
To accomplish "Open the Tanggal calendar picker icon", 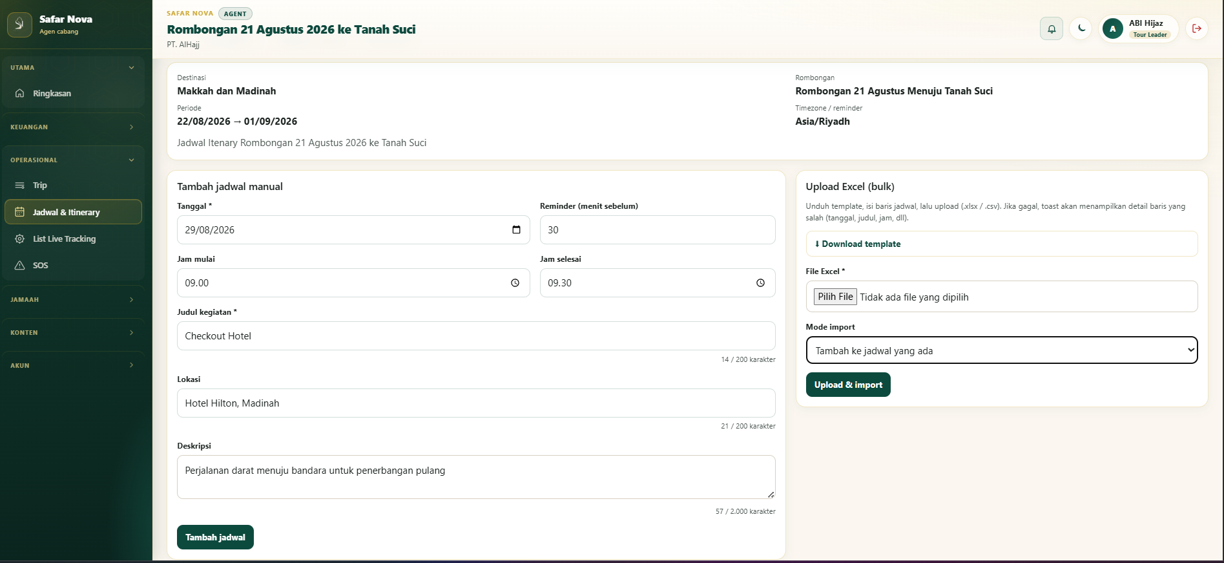I will 516,230.
